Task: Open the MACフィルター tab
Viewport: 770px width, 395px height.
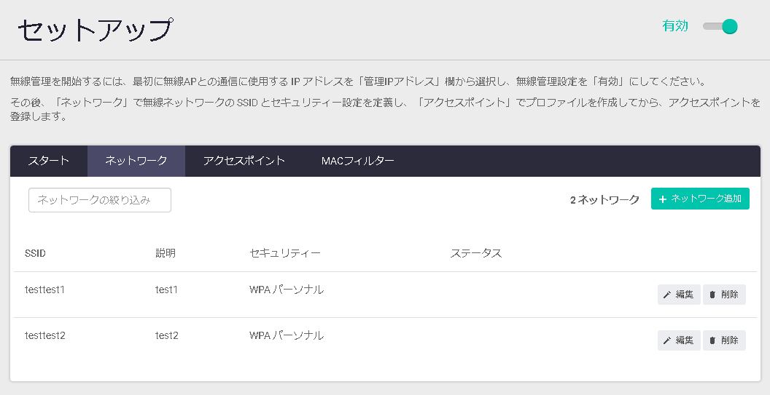Action: pos(358,161)
